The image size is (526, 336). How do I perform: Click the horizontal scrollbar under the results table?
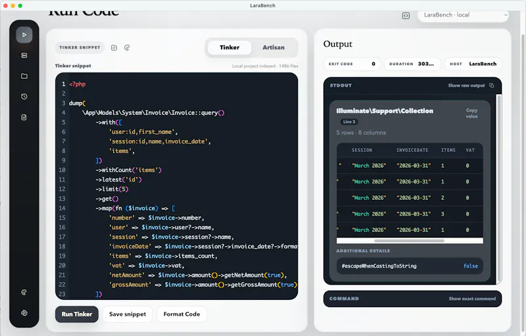coord(409,241)
